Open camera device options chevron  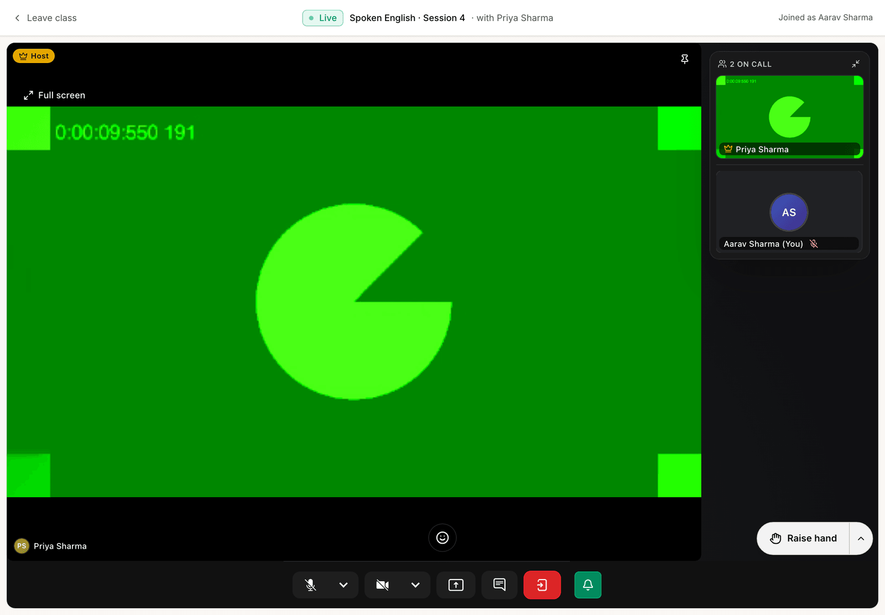[x=415, y=585]
